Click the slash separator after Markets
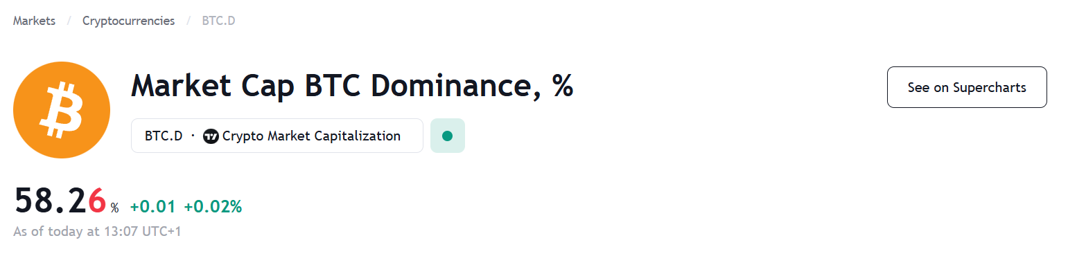 coord(69,21)
